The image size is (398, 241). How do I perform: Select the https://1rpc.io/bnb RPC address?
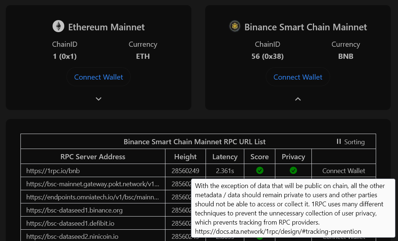(x=53, y=171)
